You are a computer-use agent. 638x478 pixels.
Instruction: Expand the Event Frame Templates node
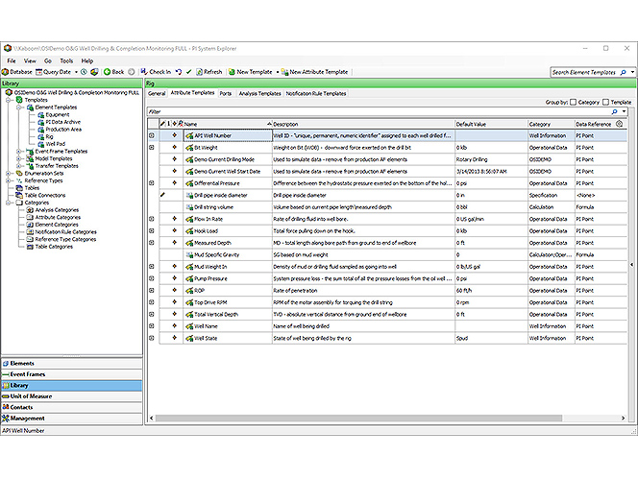point(20,151)
